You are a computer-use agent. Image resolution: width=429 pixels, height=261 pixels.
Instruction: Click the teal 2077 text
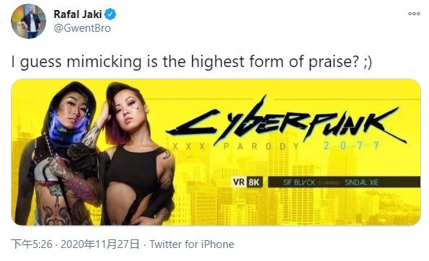[x=351, y=145]
